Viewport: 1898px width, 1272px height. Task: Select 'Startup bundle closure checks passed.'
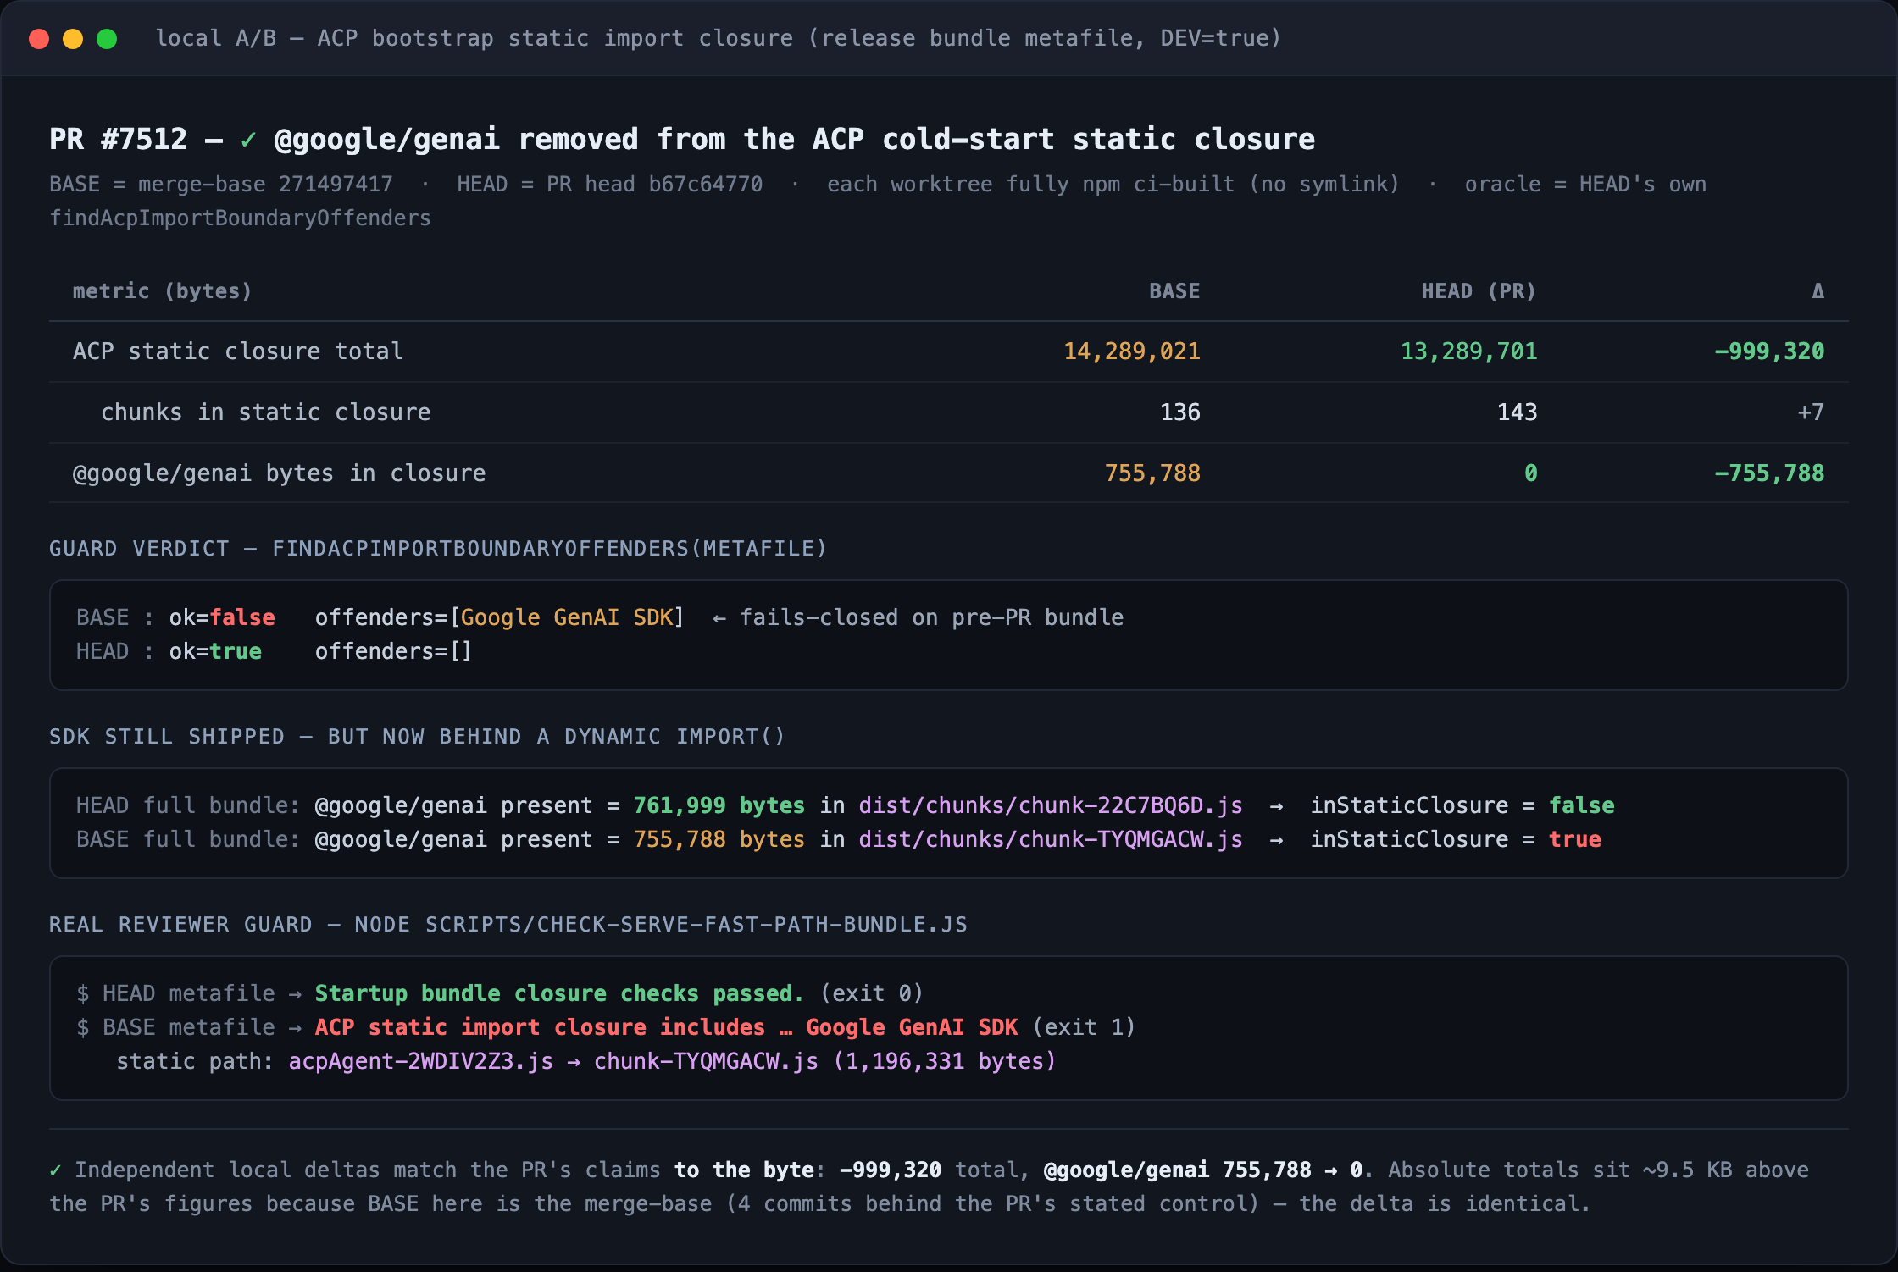point(559,994)
